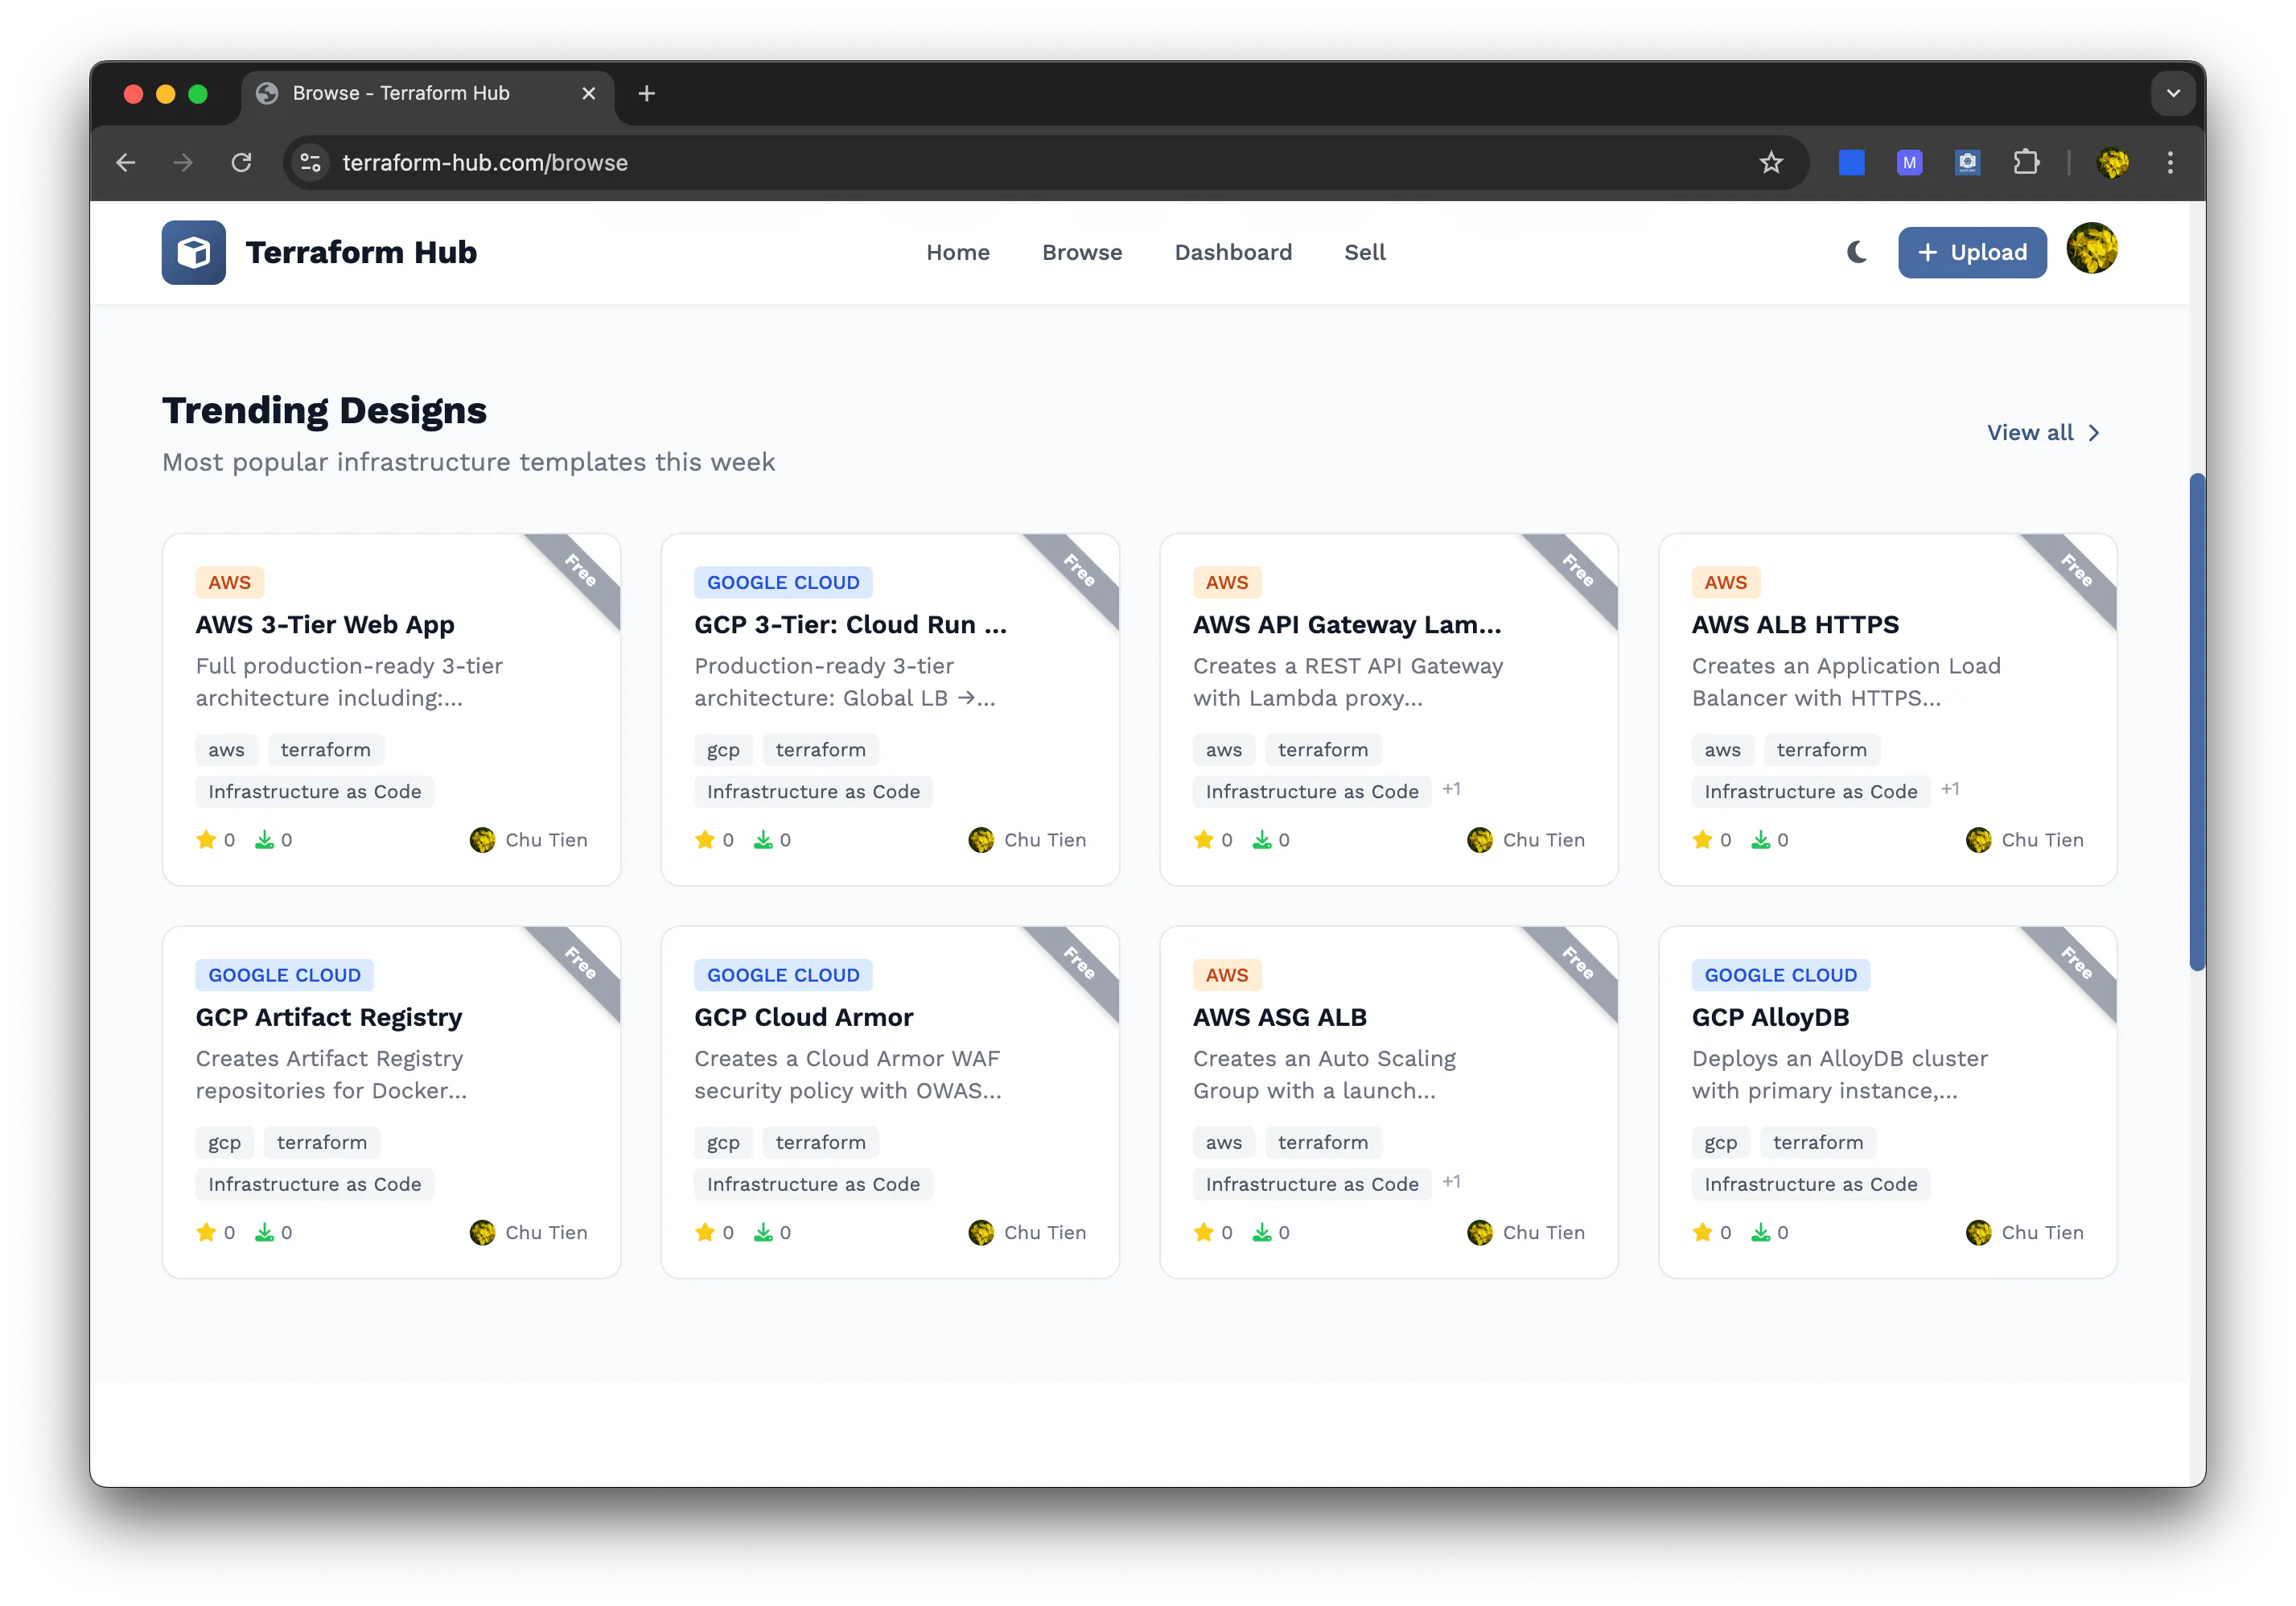Open the Extensions puzzle icon
2296x1606 pixels.
click(x=2026, y=162)
